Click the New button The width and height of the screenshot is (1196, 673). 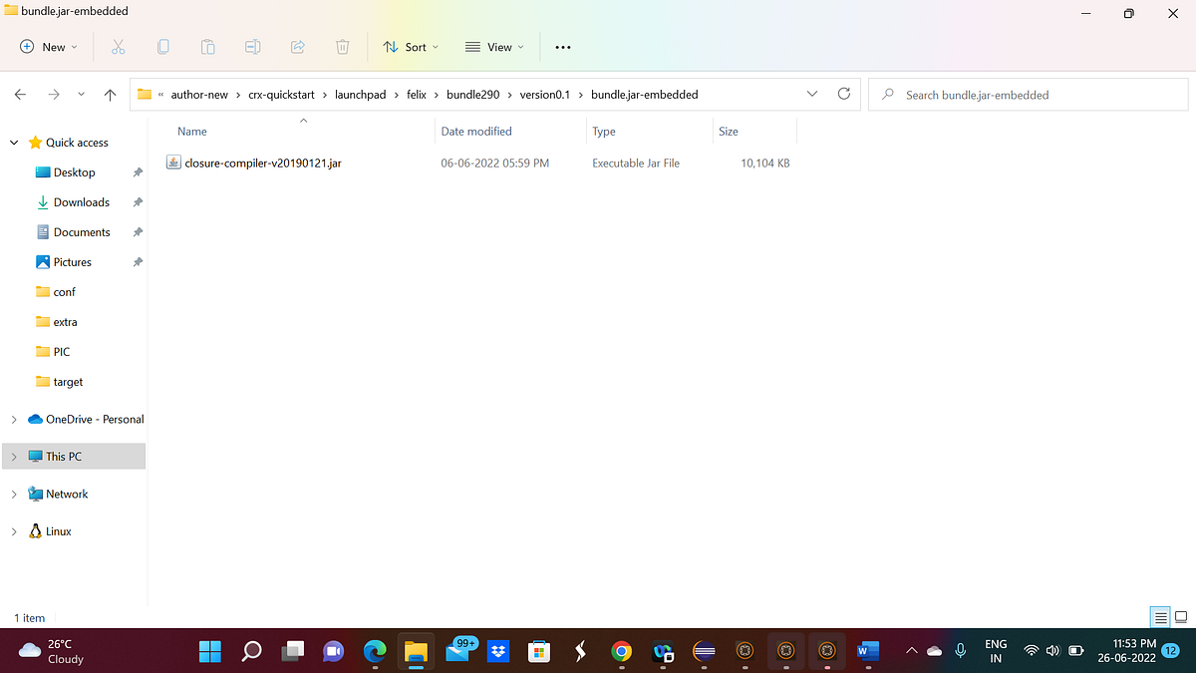tap(46, 47)
